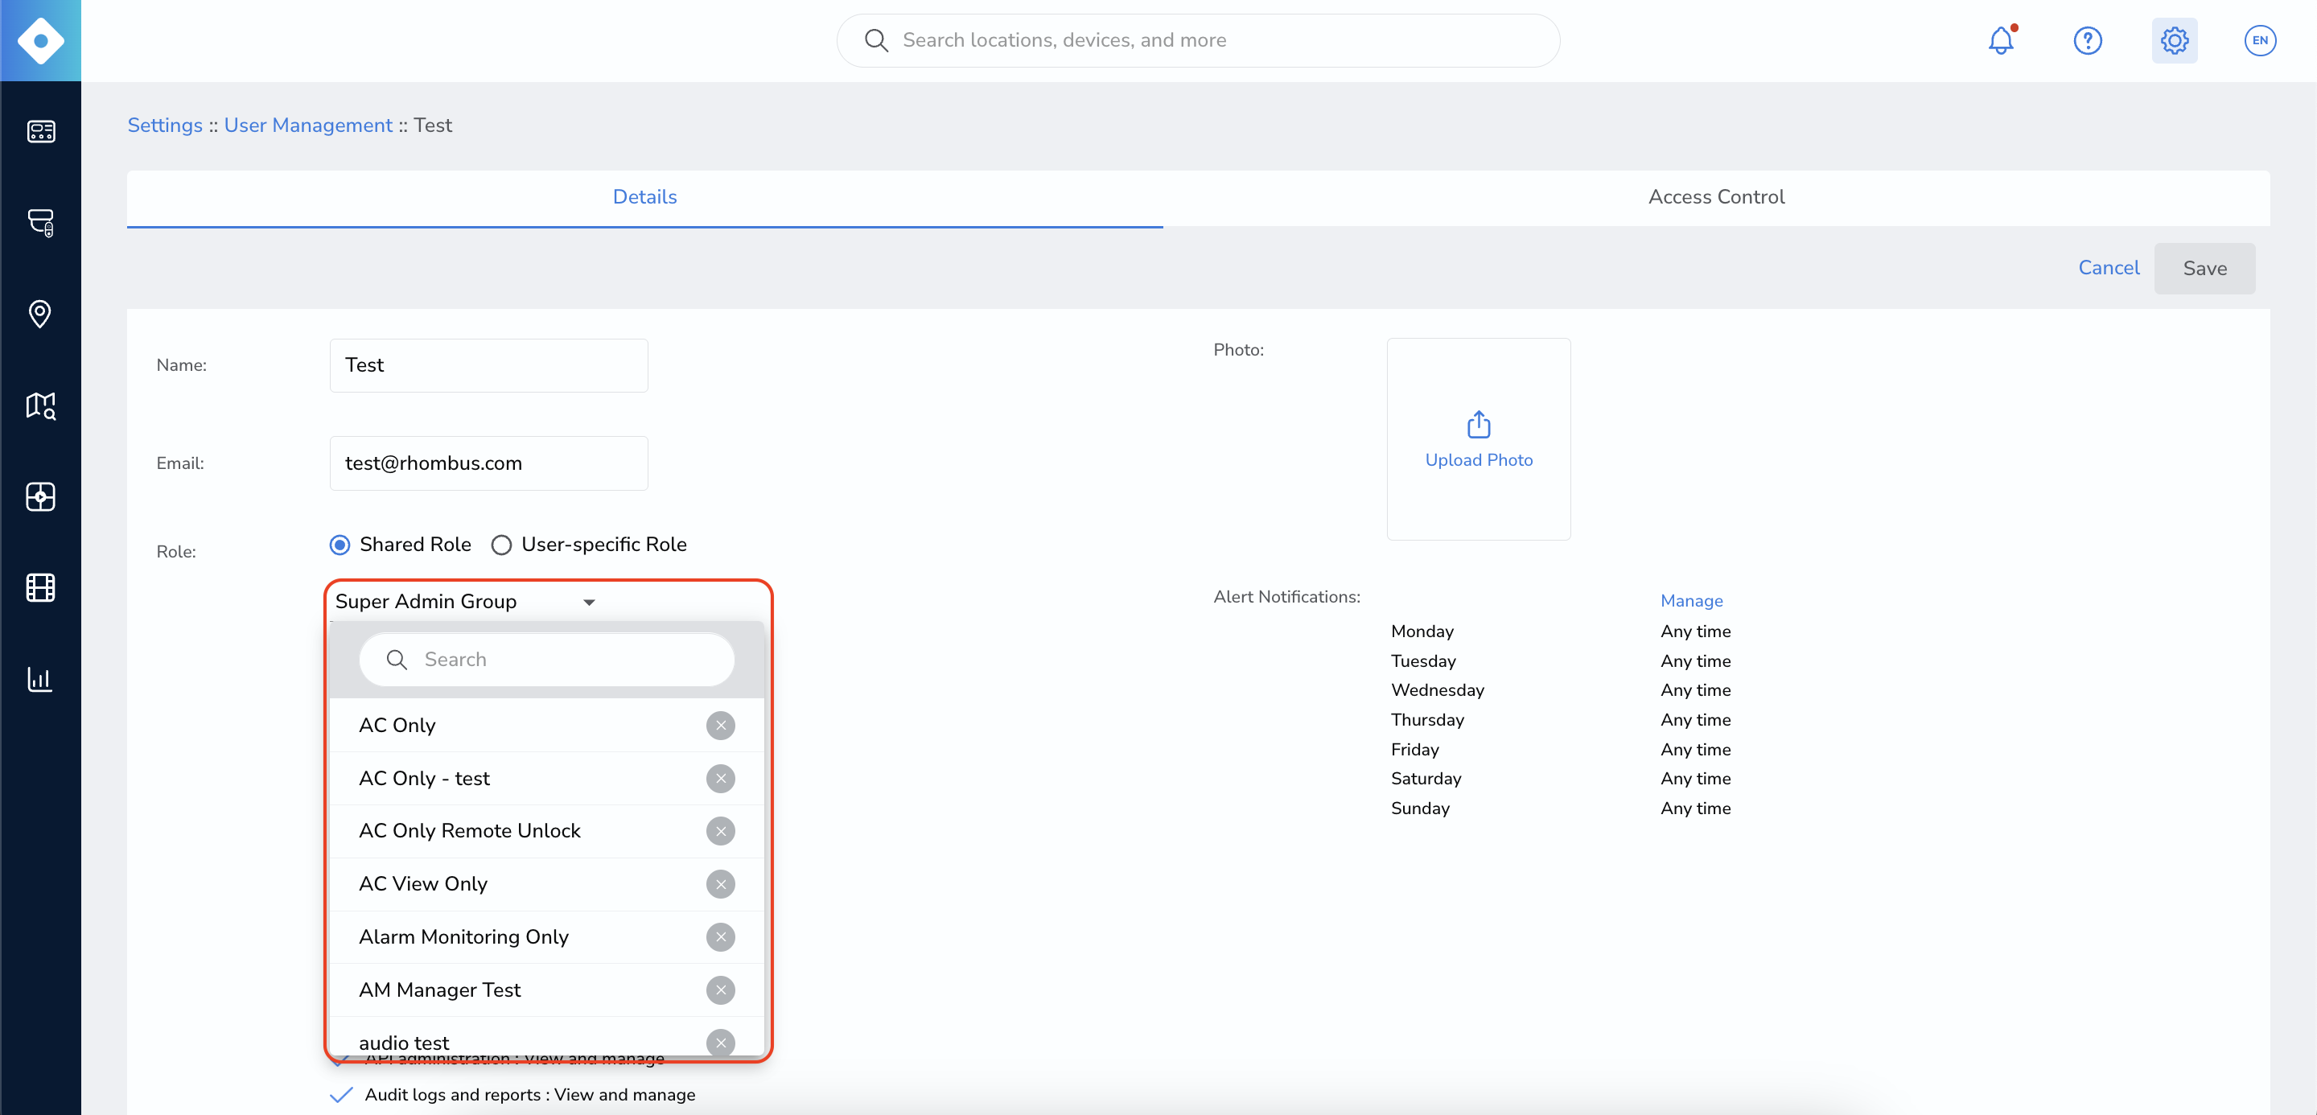Open the help question mark icon
This screenshot has height=1115, width=2317.
click(2088, 40)
